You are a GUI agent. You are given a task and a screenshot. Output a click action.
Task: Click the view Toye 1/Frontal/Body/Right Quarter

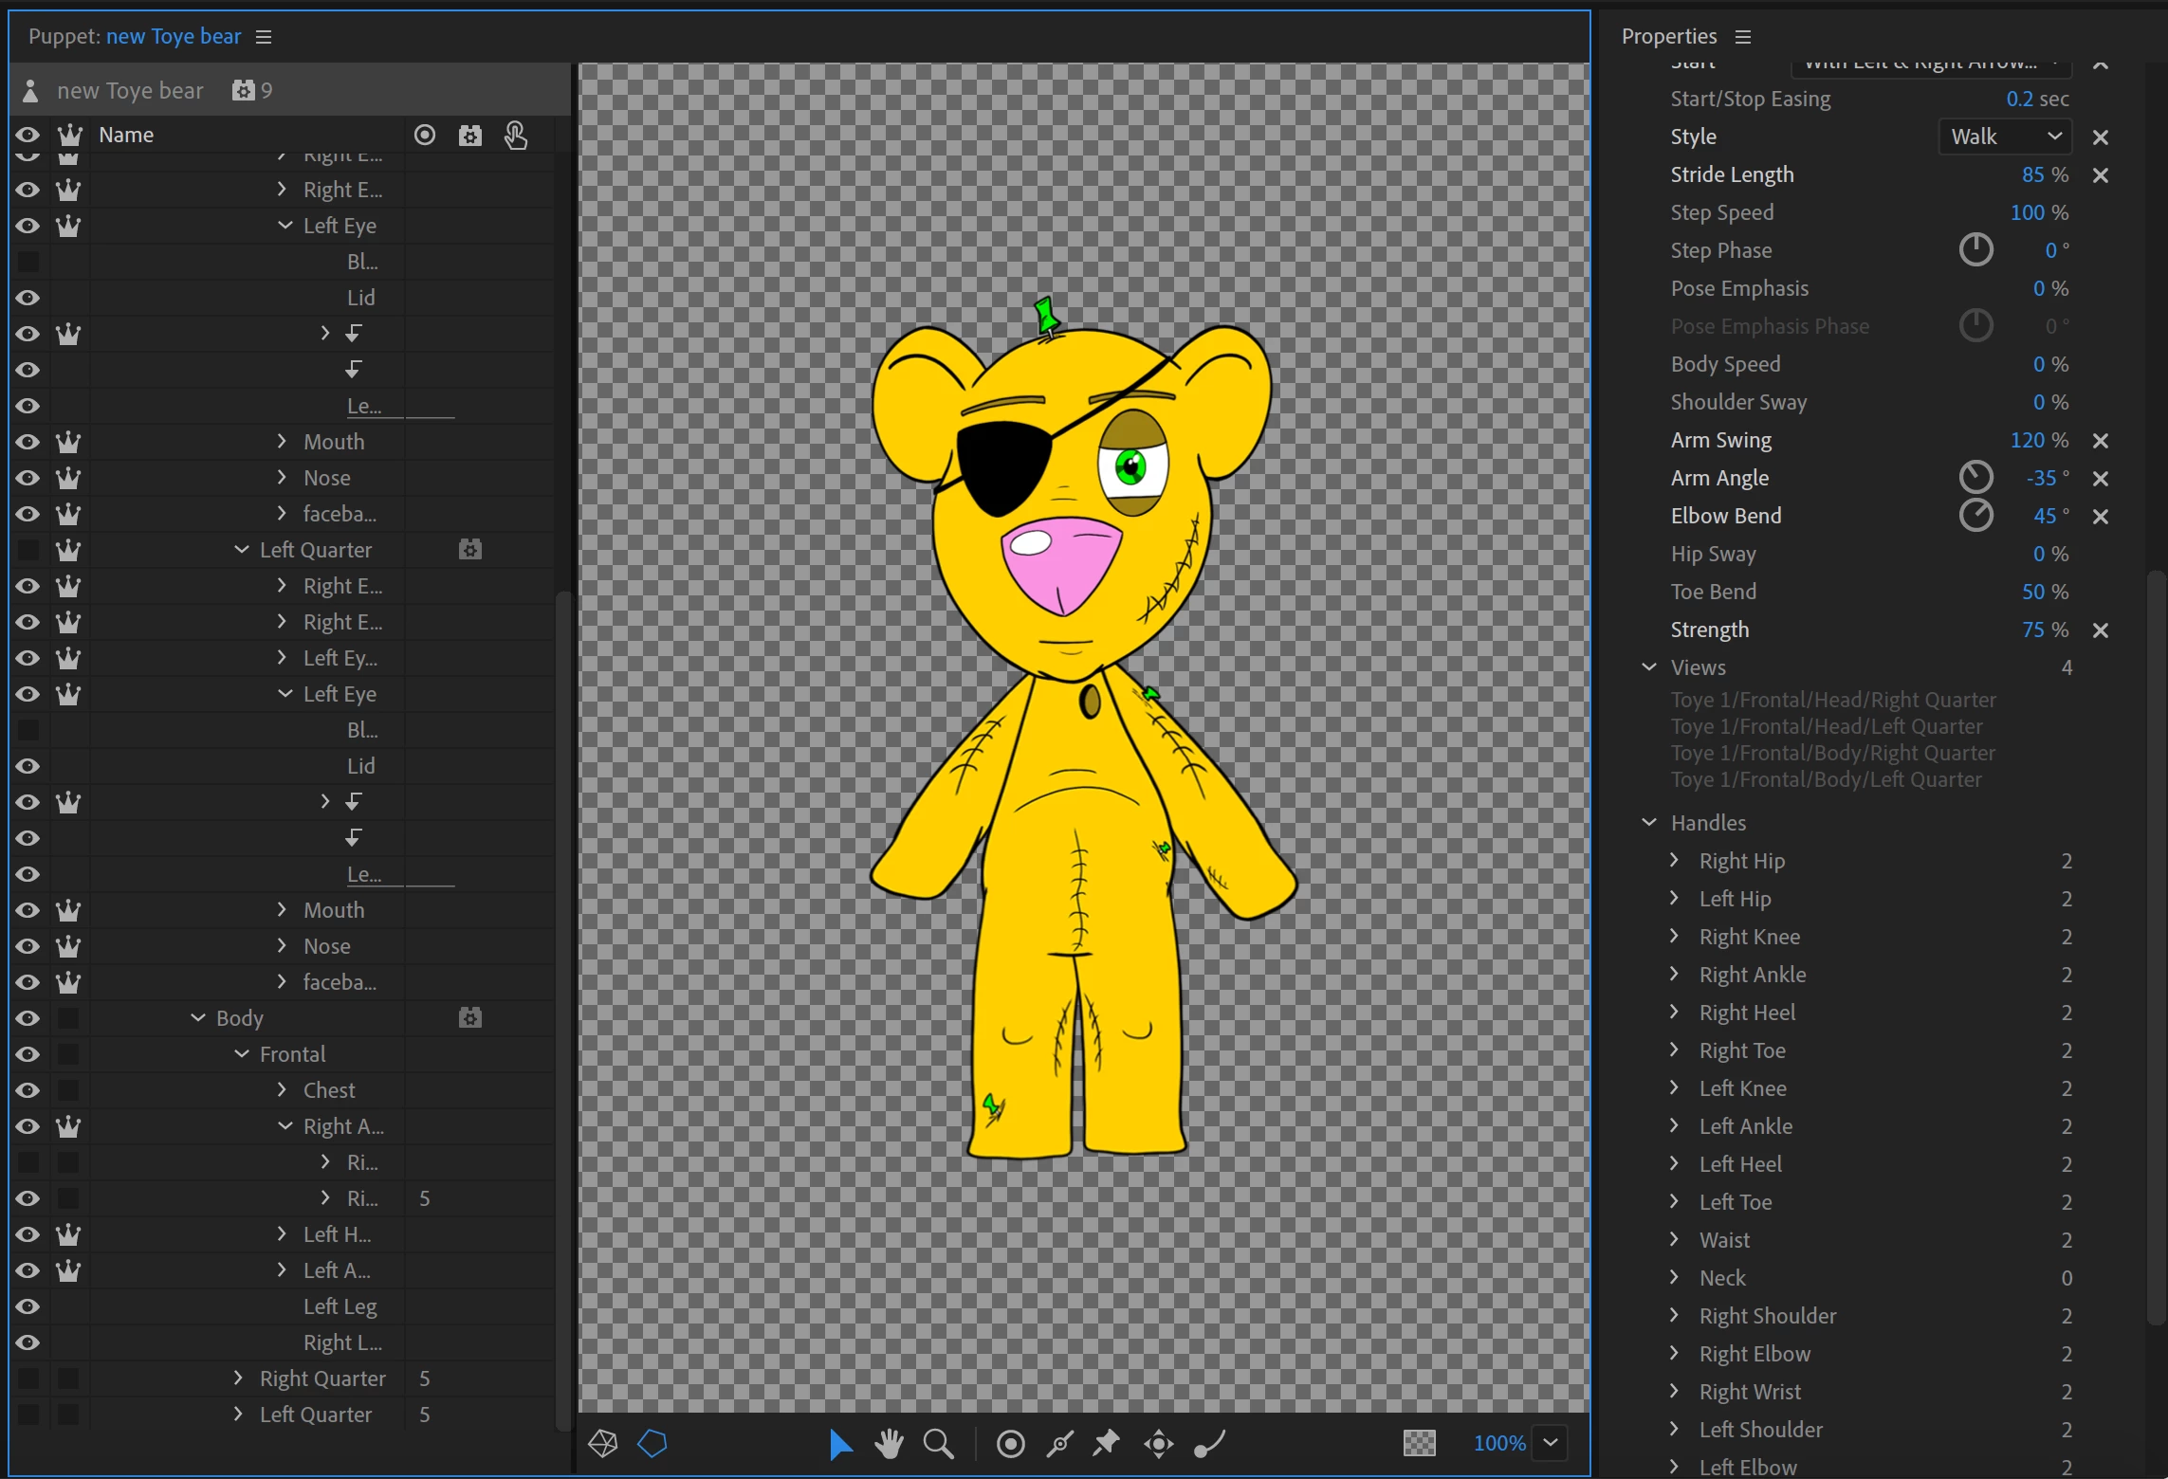pyautogui.click(x=1833, y=753)
